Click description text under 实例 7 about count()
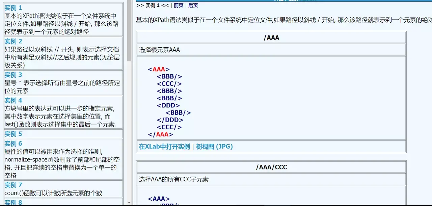Image resolution: width=432 pixels, height=206 pixels. coord(53,193)
